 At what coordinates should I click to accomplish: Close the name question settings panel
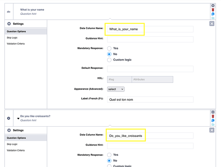click(x=212, y=24)
